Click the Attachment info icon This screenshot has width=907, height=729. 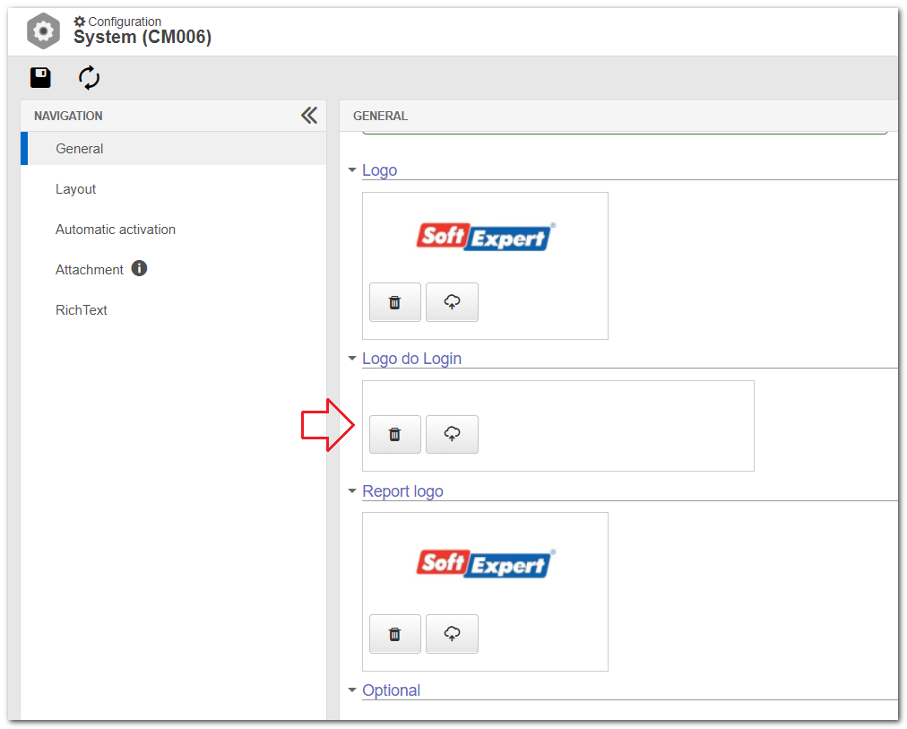(x=140, y=268)
